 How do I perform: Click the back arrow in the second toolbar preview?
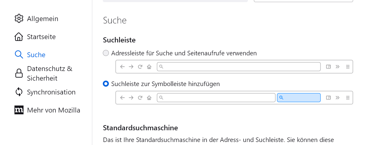[122, 98]
